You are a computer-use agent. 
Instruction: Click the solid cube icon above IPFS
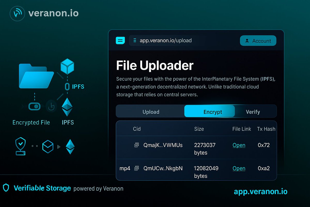click(67, 66)
